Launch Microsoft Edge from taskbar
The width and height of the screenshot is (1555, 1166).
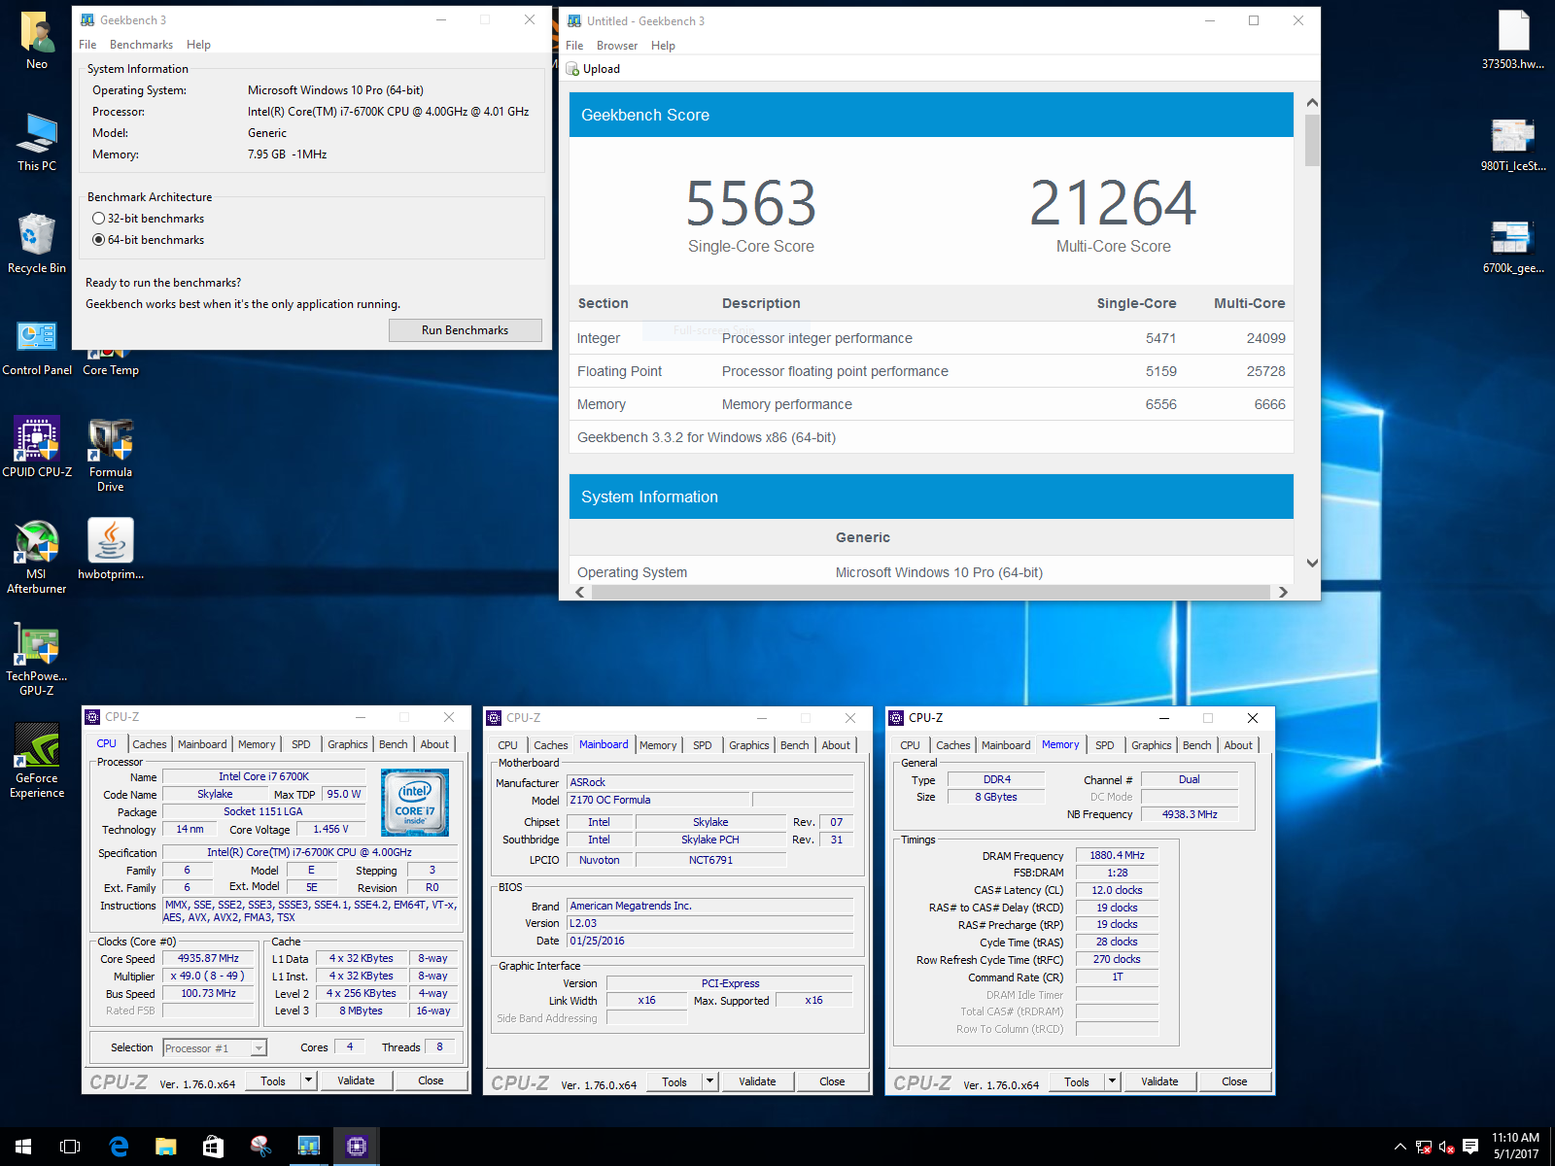coord(119,1147)
